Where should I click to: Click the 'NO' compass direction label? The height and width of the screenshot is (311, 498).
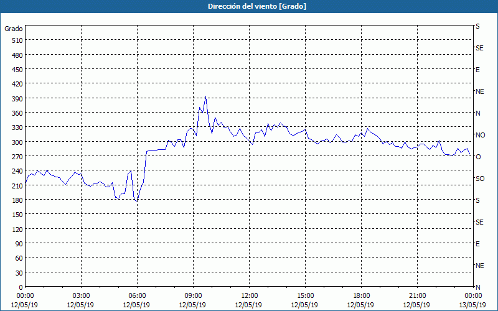(480, 135)
